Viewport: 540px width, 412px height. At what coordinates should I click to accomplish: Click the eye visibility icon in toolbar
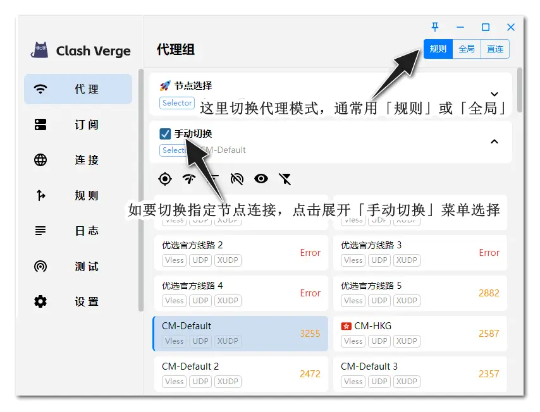tap(261, 179)
